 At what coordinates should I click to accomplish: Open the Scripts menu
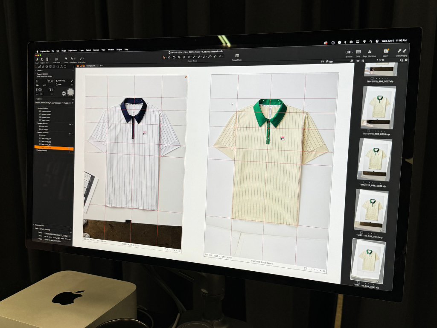(119, 50)
